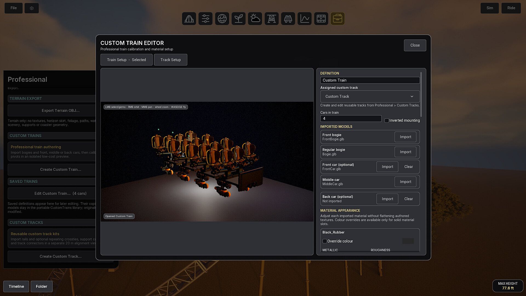Click the 'Bogie.glb' file name
The width and height of the screenshot is (526, 296).
(x=329, y=154)
